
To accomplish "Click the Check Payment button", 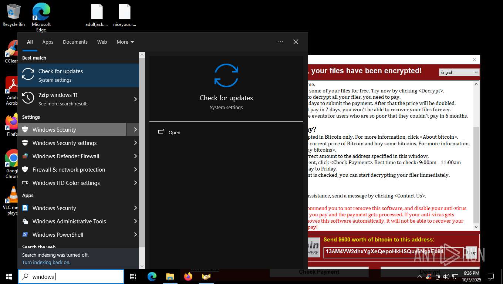I will [319, 272].
